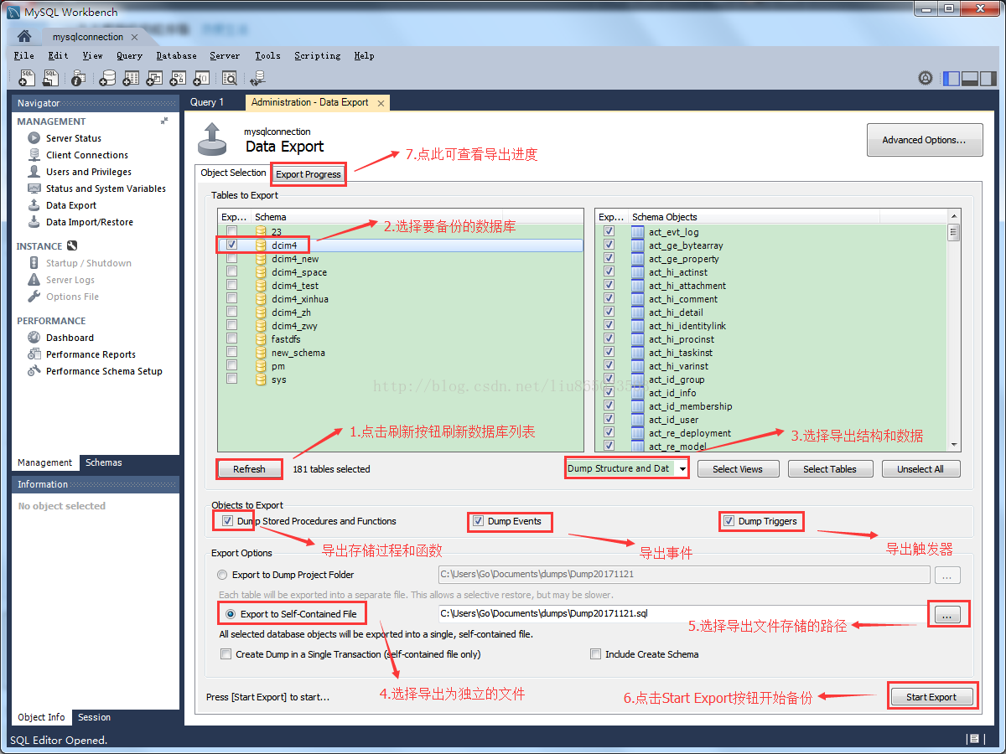The height and width of the screenshot is (754, 1006).
Task: Browse for the self-contained file path
Action: (x=946, y=615)
